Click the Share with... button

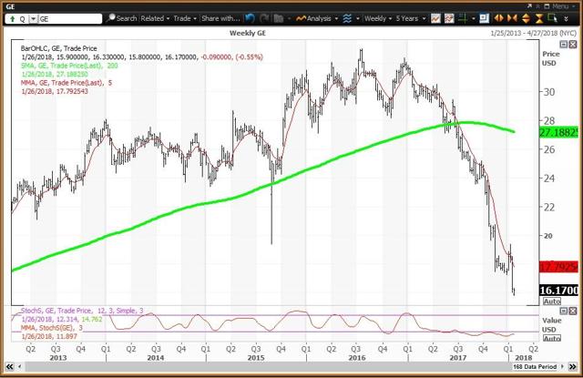[x=220, y=18]
